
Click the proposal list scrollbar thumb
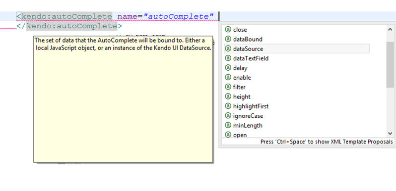[390, 65]
